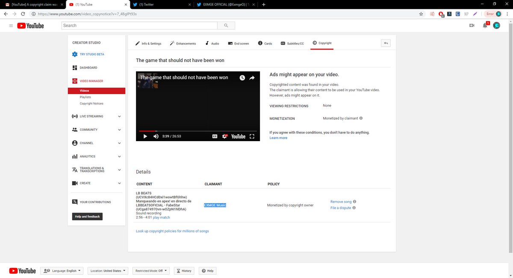The width and height of the screenshot is (513, 278).
Task: Click the History button in the footer
Action: coord(184,271)
